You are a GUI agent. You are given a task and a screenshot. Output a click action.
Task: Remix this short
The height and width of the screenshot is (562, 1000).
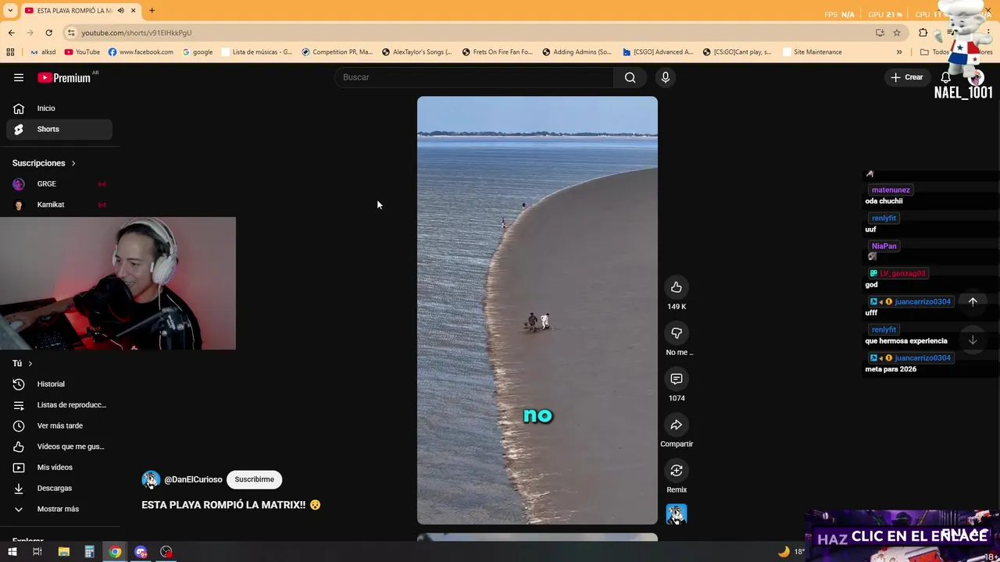[677, 471]
